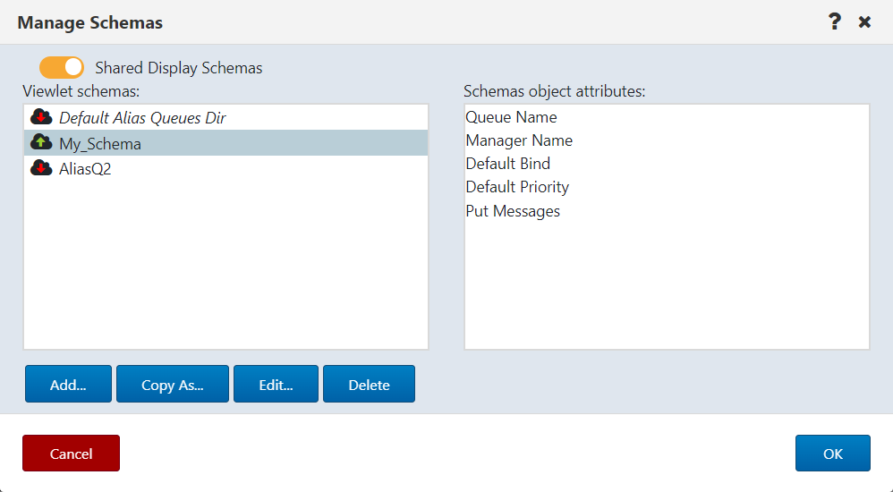Click the Copy As... button
893x492 pixels.
click(173, 385)
